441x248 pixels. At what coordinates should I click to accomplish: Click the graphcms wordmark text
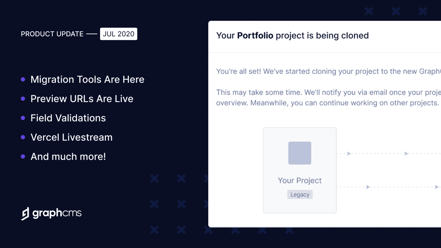57,213
